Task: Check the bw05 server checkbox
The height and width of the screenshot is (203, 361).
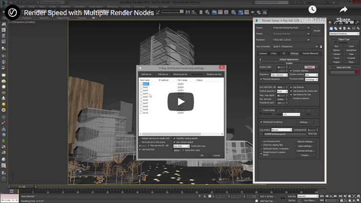Action: [141, 97]
